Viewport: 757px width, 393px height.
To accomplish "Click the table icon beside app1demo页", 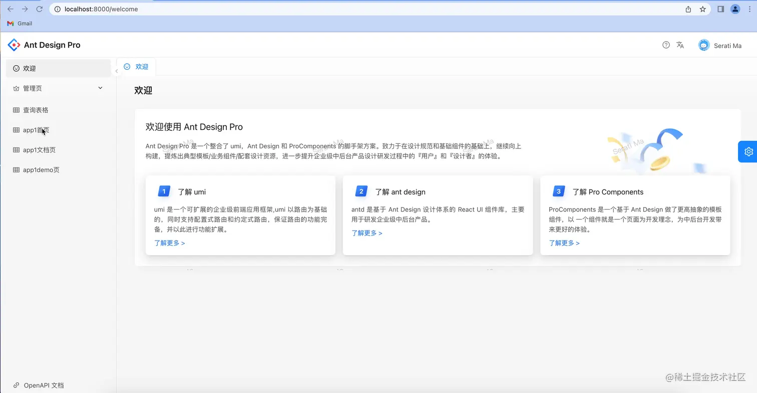I will tap(16, 170).
